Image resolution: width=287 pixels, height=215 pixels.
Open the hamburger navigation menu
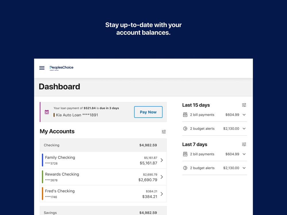click(42, 68)
